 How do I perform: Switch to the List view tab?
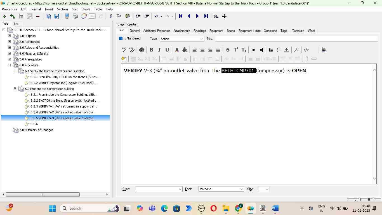coord(16,24)
